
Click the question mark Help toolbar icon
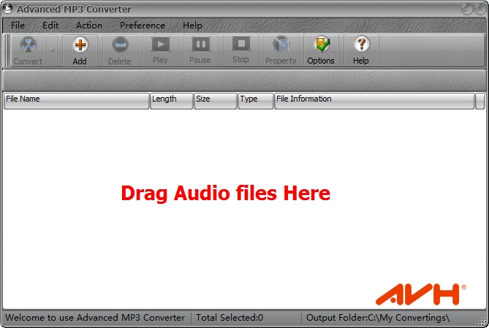tap(361, 50)
